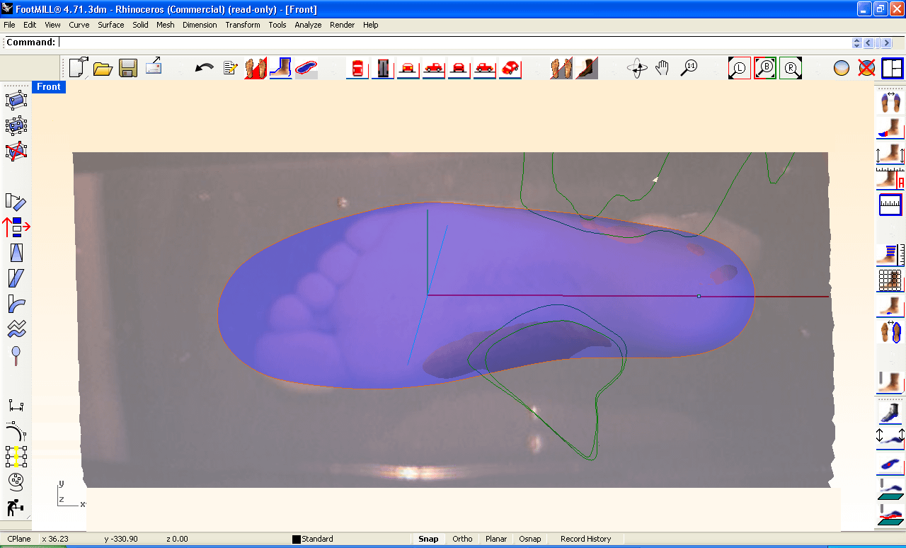Screen dimensions: 906x548
Task: Open the command history dropdown arrows
Action: [856, 42]
